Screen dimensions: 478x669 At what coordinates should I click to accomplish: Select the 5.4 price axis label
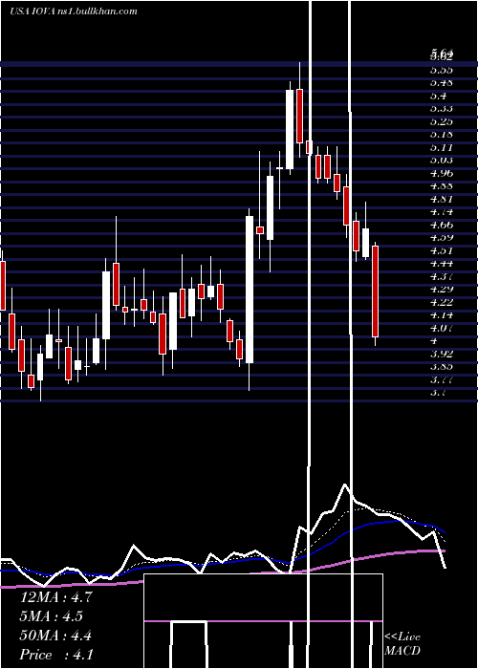point(439,96)
